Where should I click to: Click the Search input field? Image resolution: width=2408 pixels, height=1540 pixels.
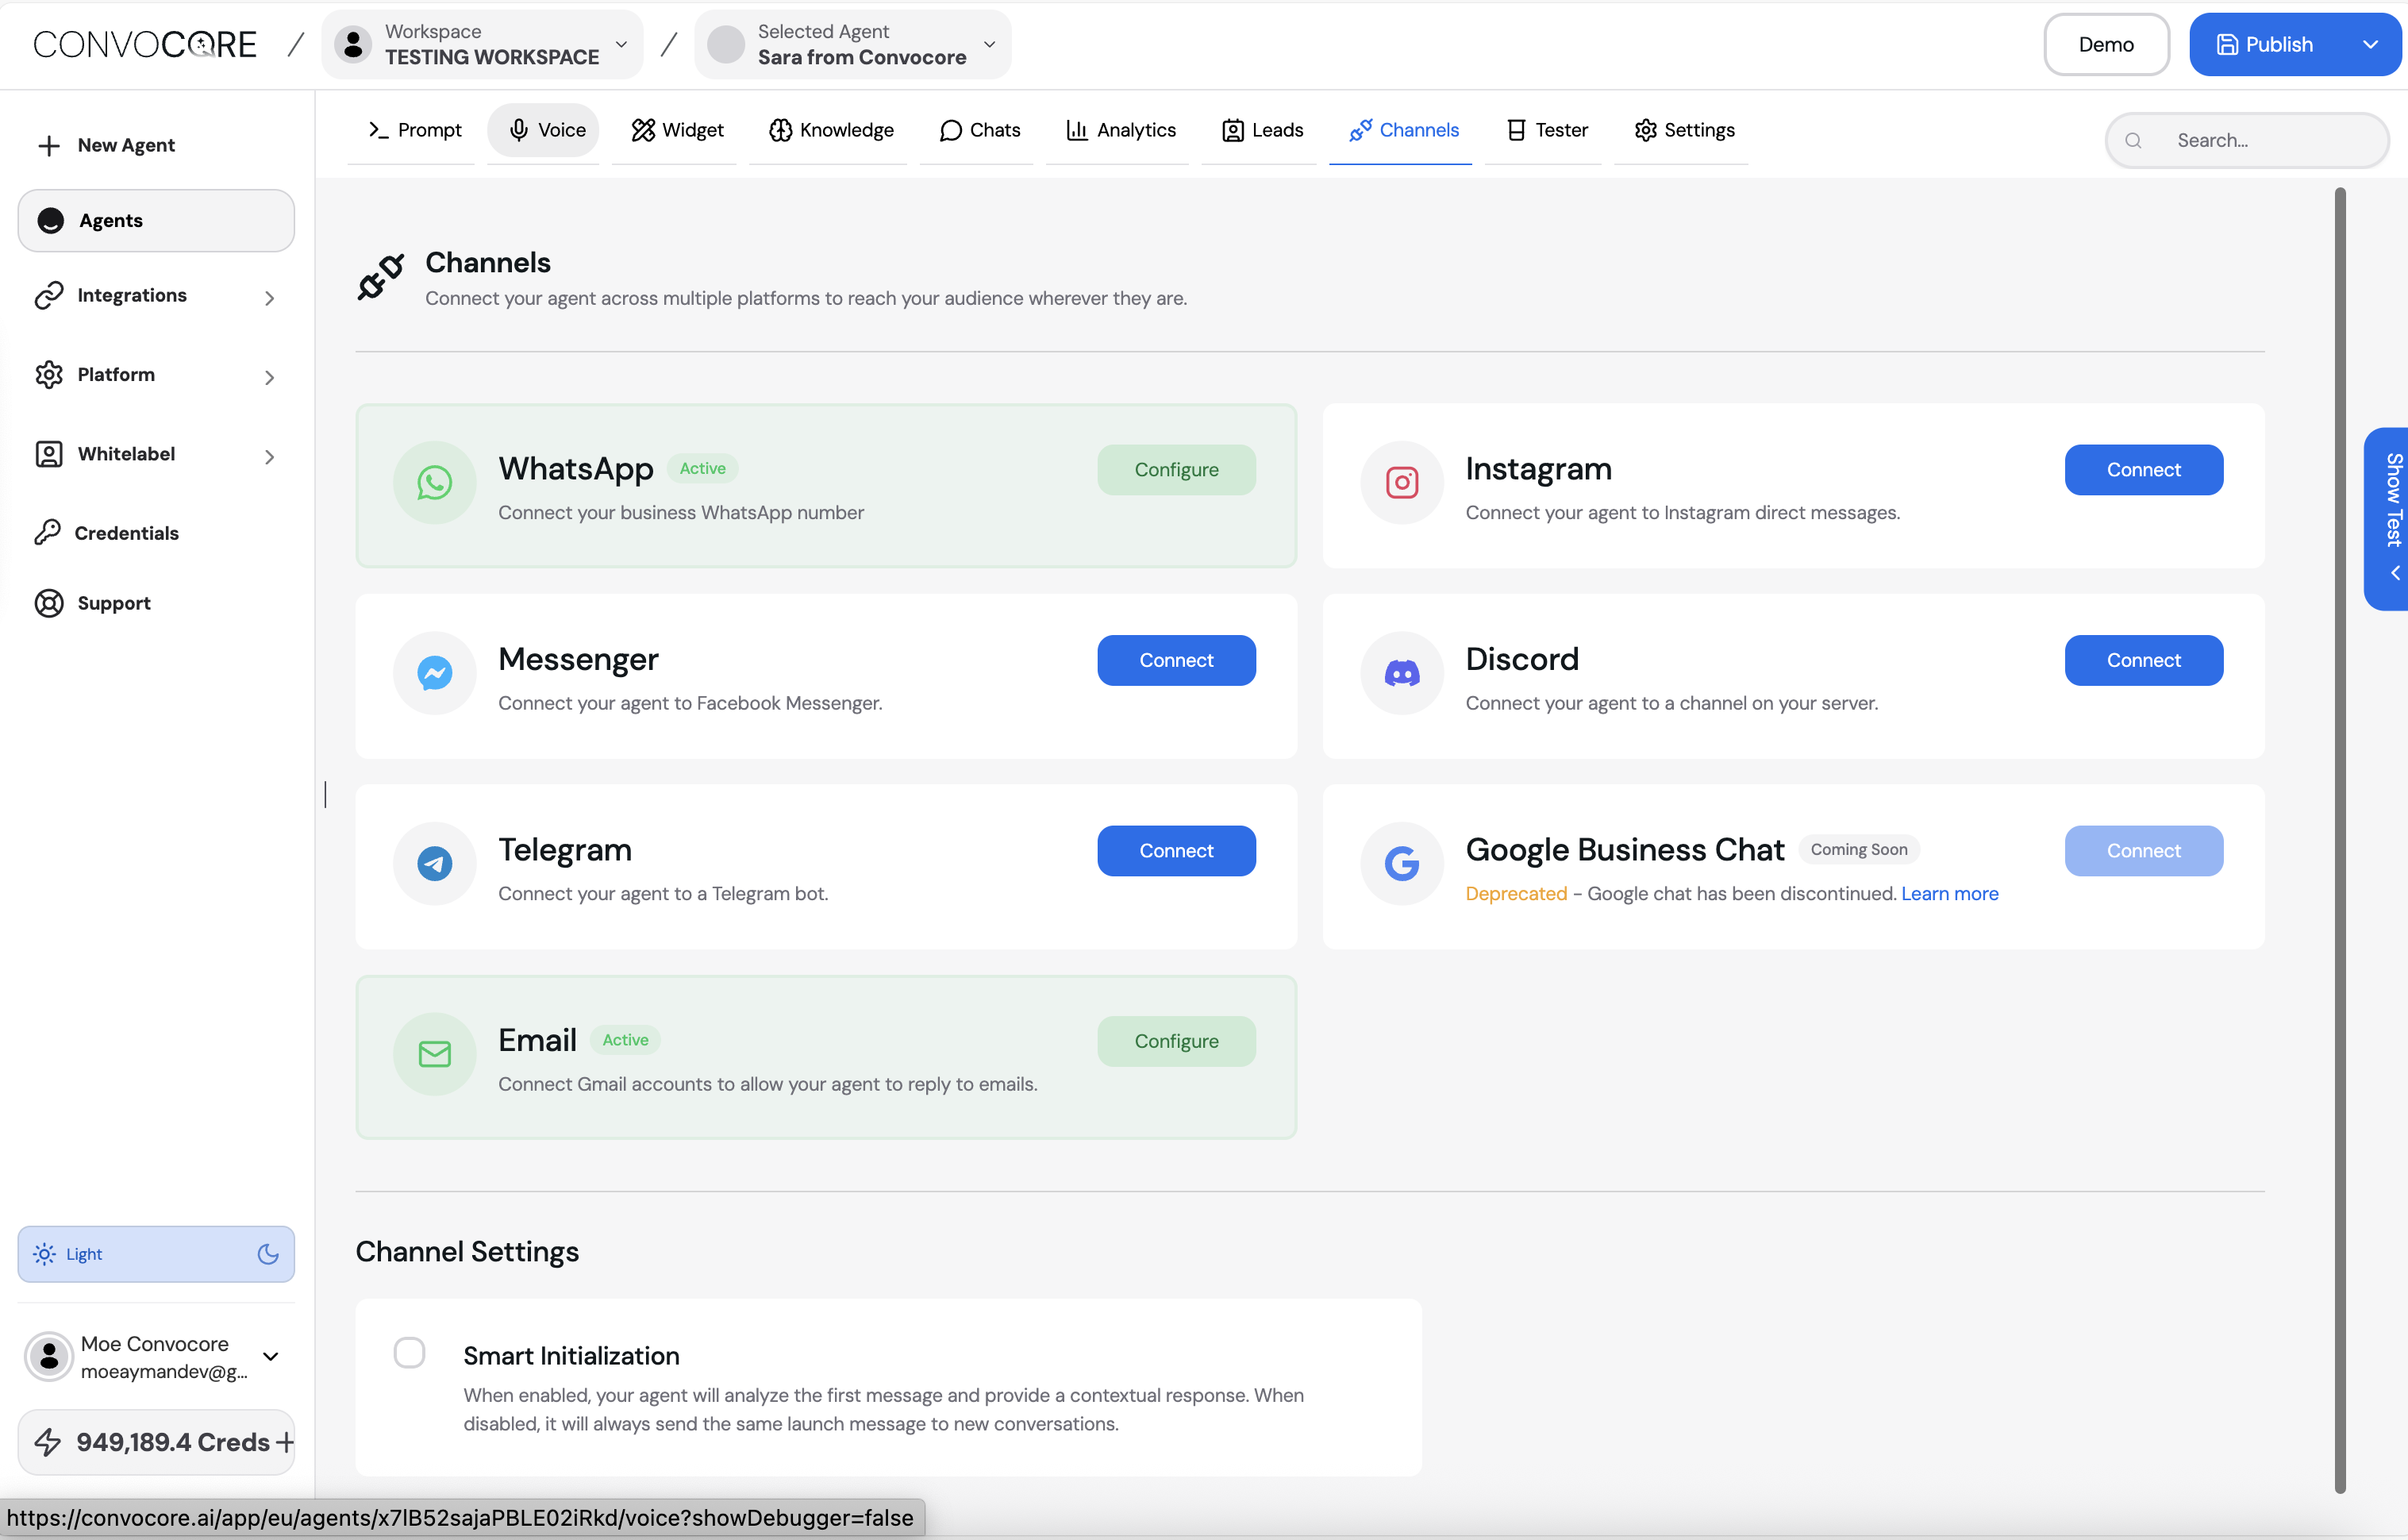tap(2260, 141)
